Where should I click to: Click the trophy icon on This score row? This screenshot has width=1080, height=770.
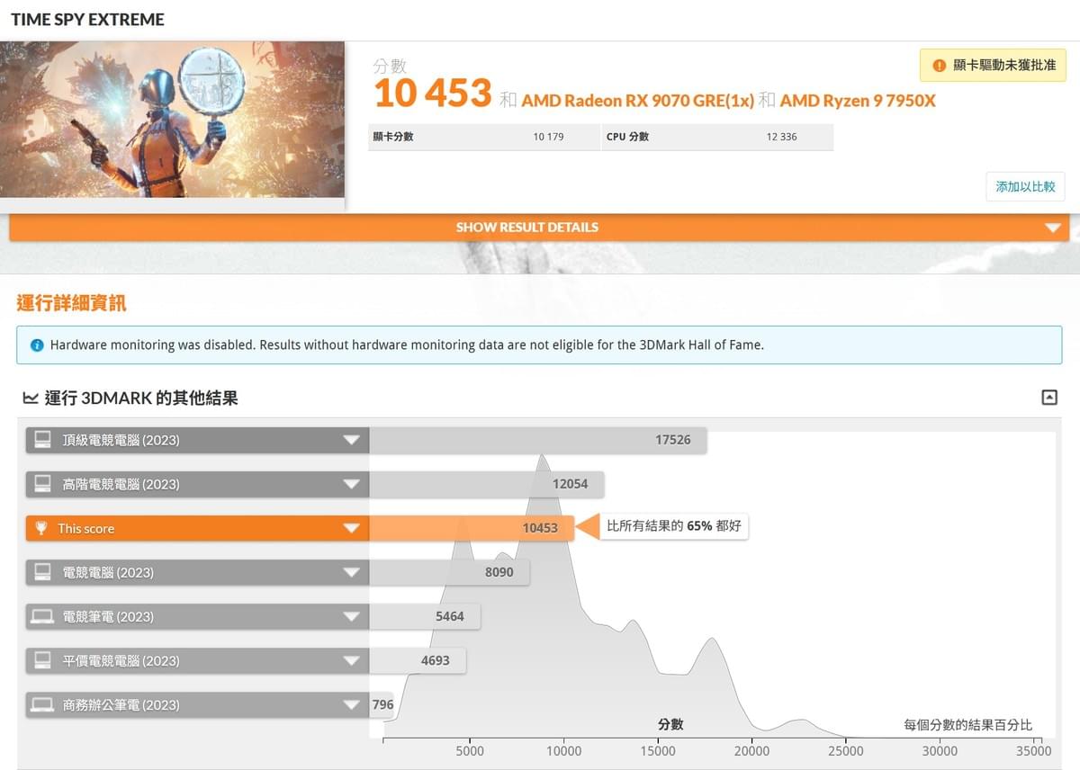(x=40, y=528)
